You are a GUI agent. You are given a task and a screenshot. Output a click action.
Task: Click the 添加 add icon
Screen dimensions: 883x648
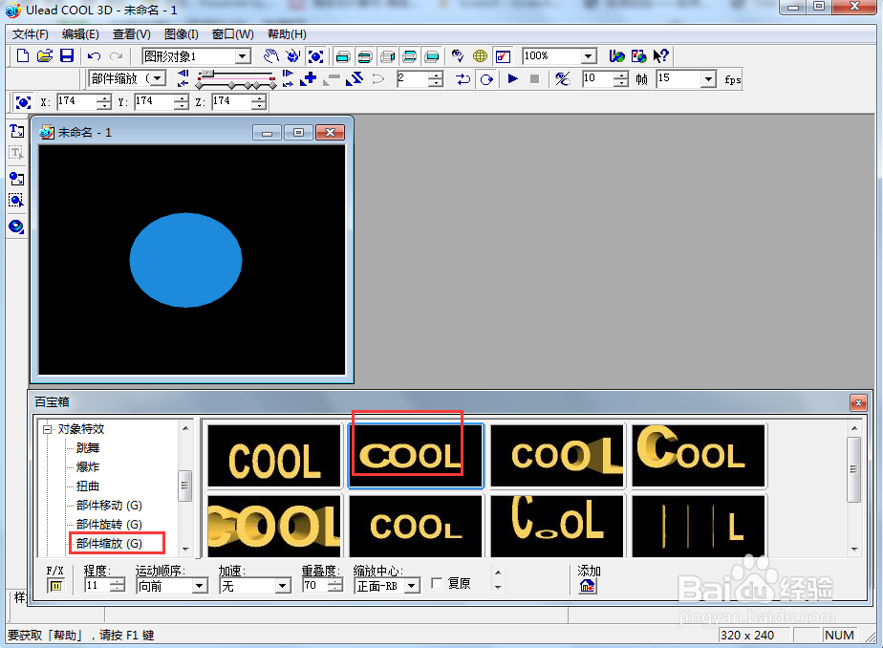tap(588, 586)
